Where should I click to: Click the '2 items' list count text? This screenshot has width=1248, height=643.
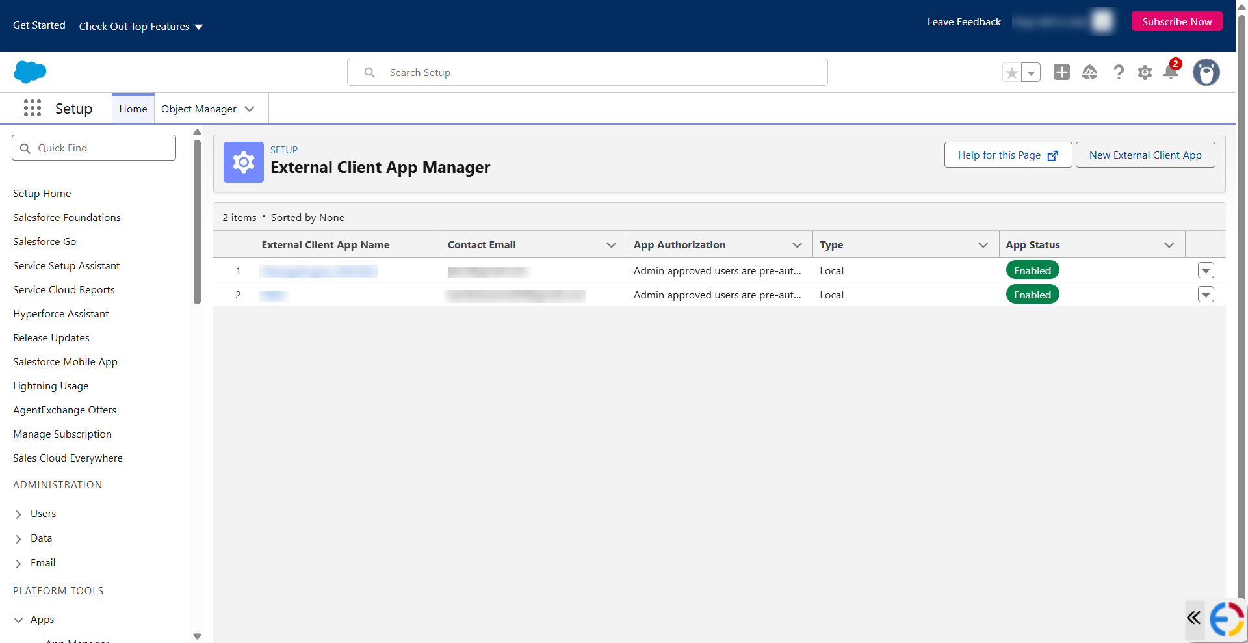[239, 217]
